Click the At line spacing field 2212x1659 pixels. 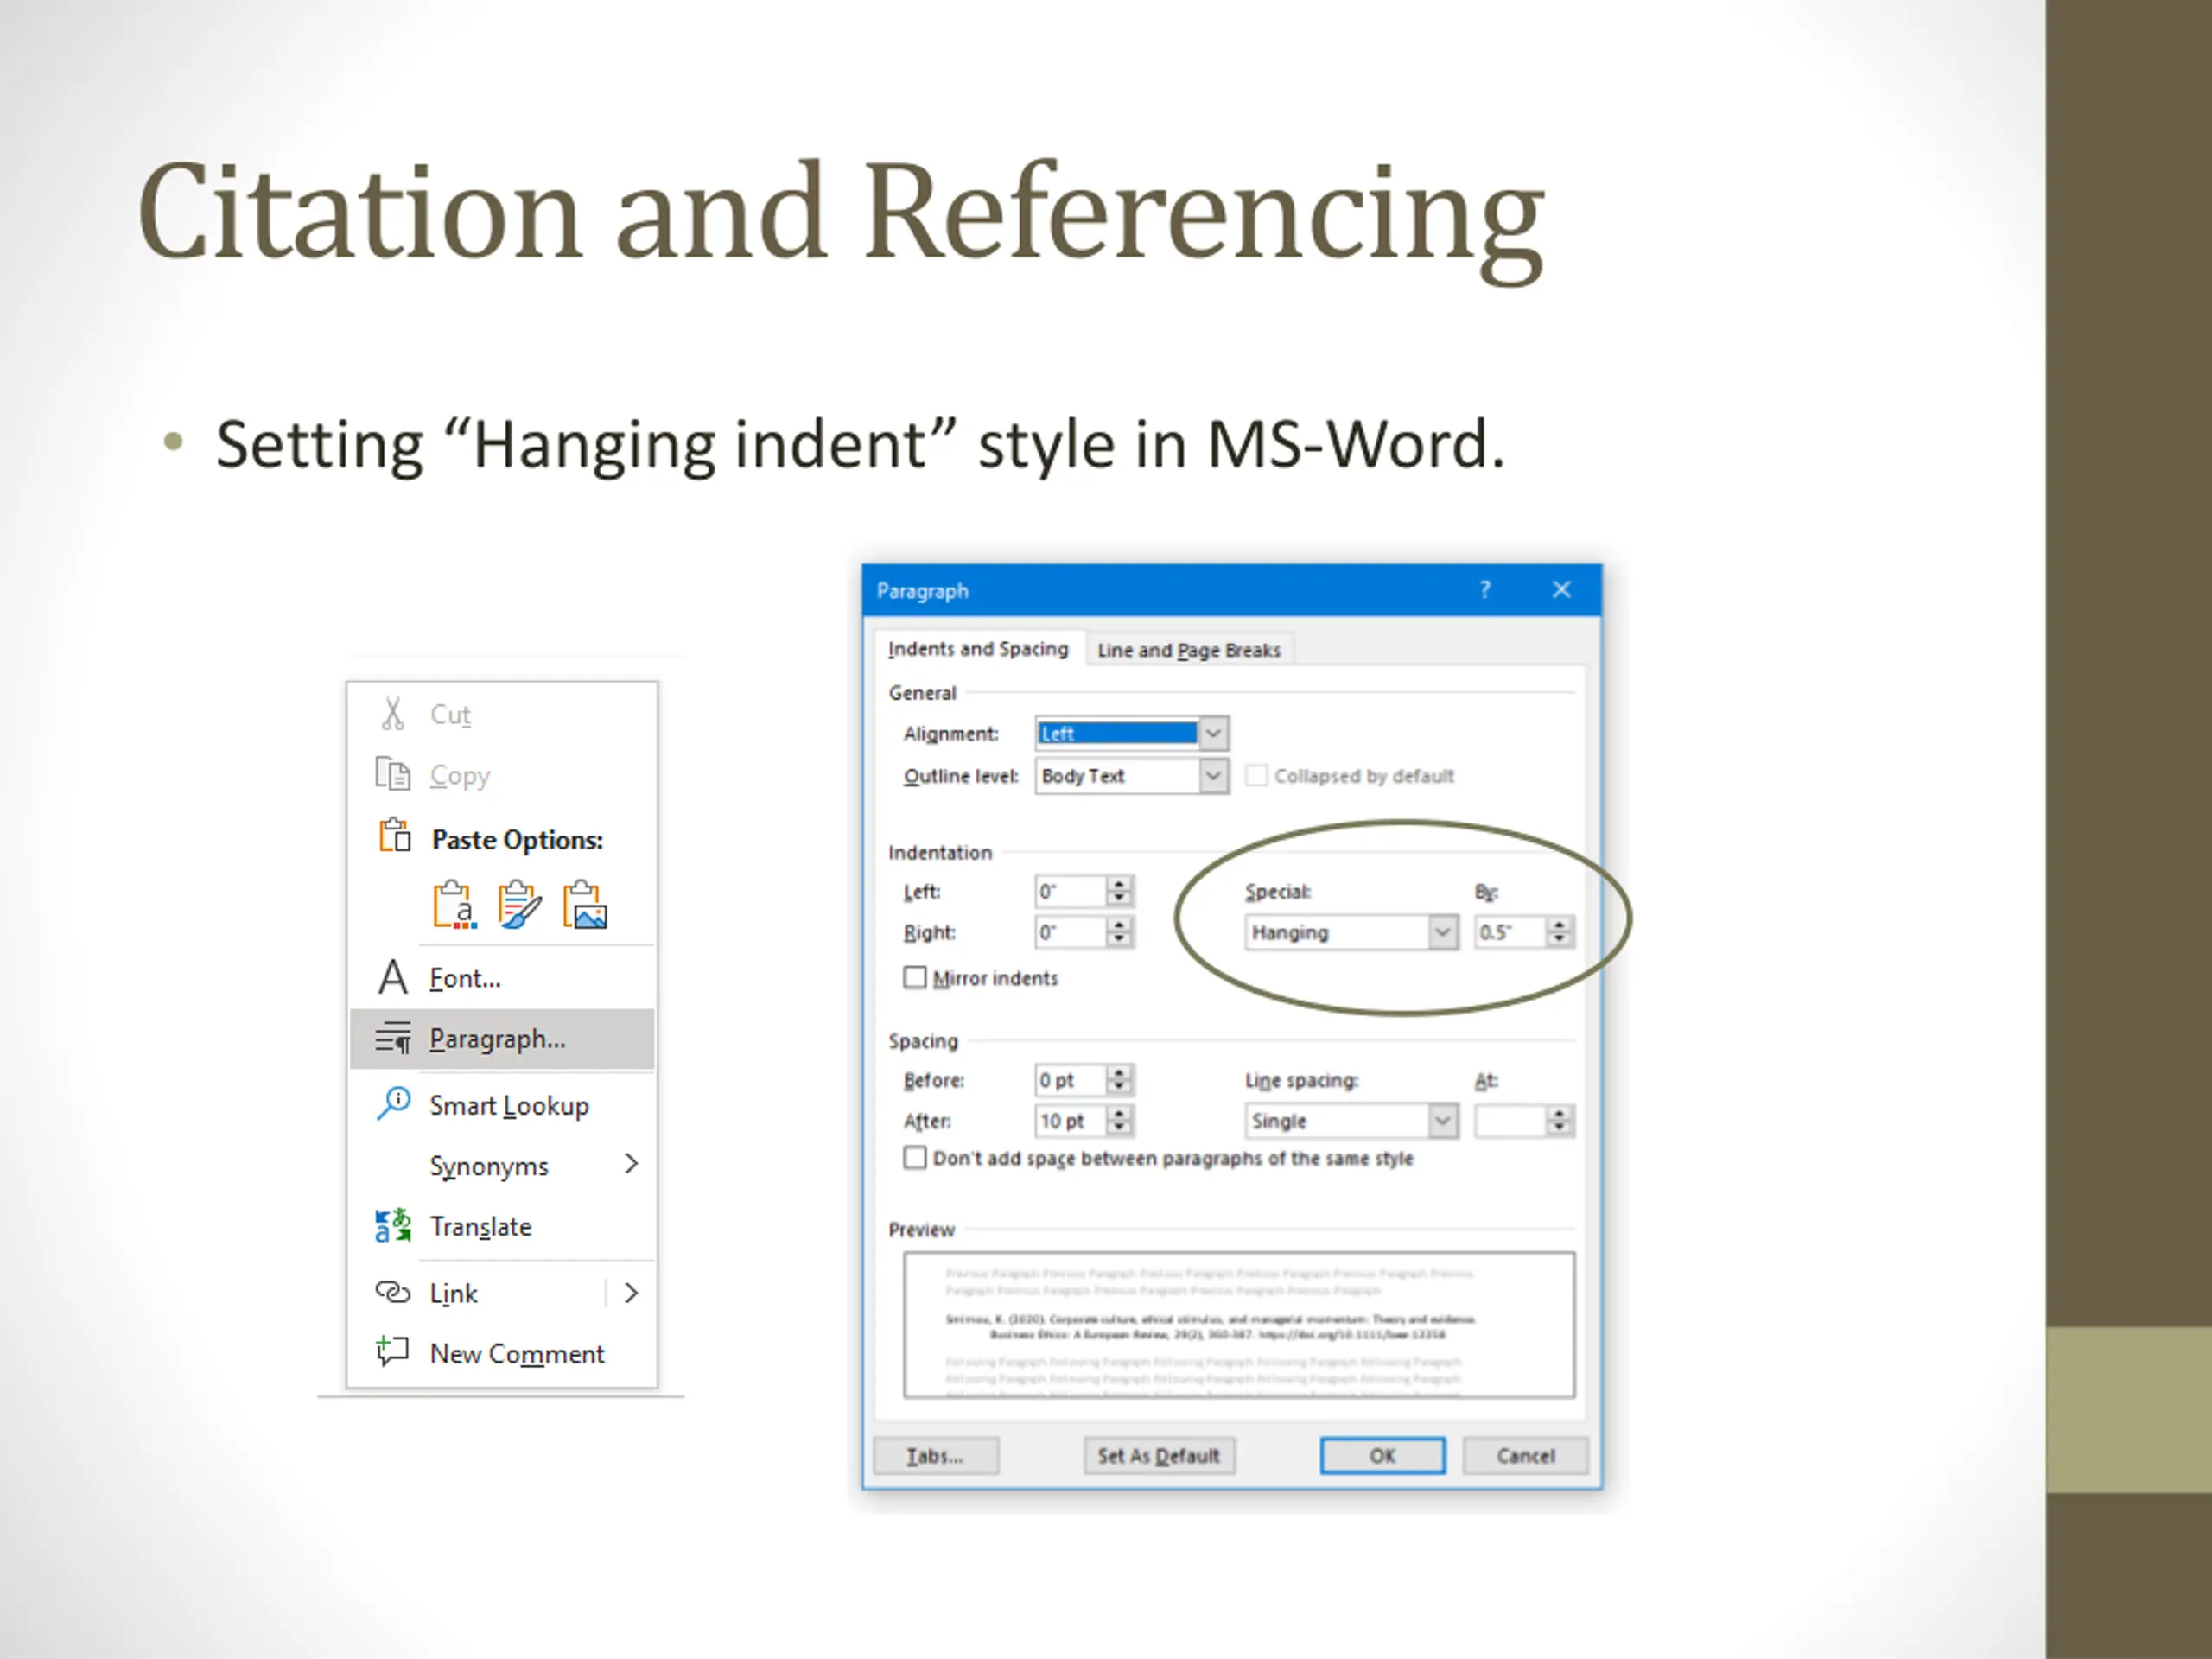click(1510, 1121)
